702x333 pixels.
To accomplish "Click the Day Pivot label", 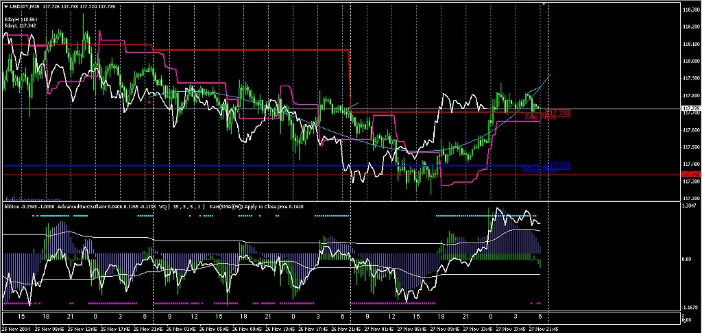I will (539, 118).
